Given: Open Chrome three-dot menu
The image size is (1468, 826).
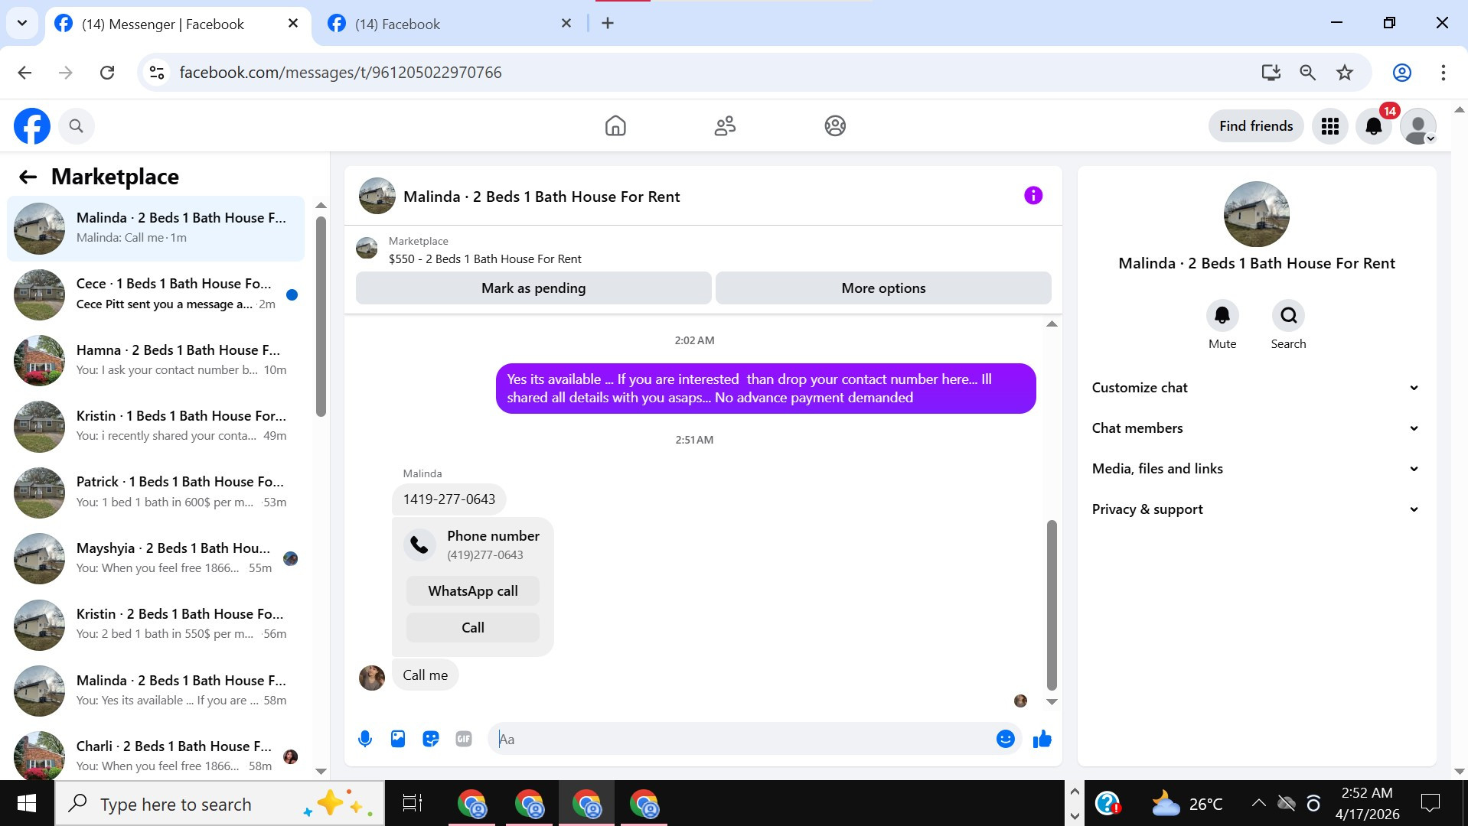Looking at the screenshot, I should point(1443,73).
